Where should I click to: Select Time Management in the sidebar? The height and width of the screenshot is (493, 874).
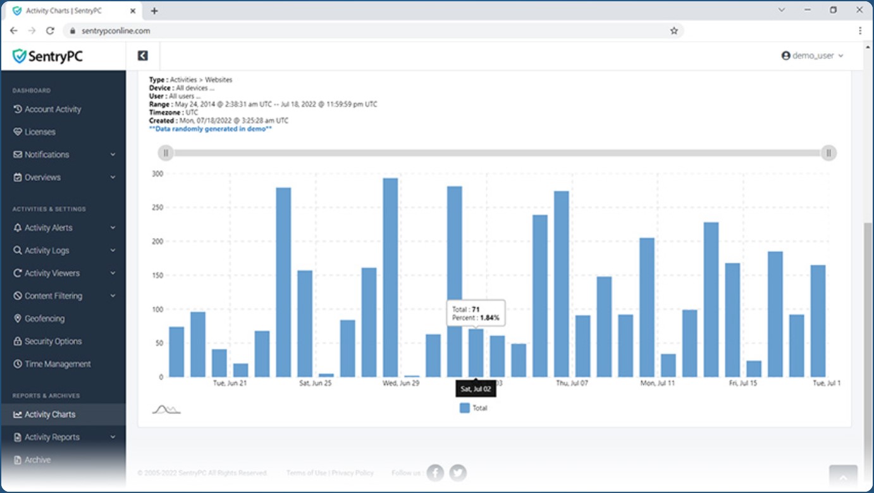pyautogui.click(x=58, y=364)
